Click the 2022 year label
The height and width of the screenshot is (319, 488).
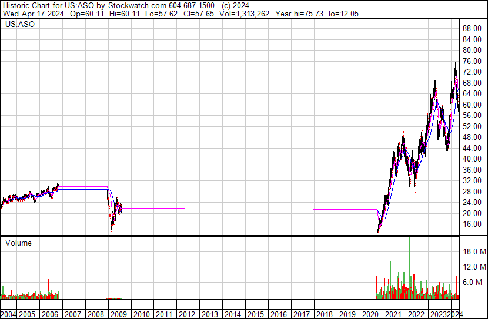[415, 314]
